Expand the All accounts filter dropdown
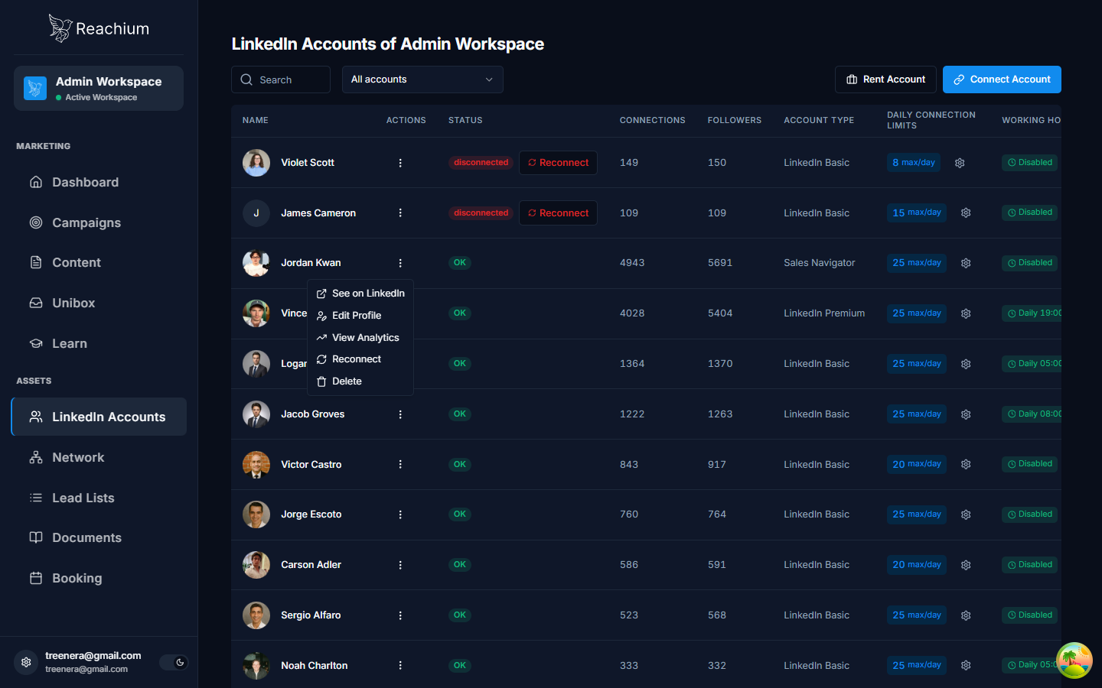This screenshot has height=688, width=1102. [x=422, y=80]
